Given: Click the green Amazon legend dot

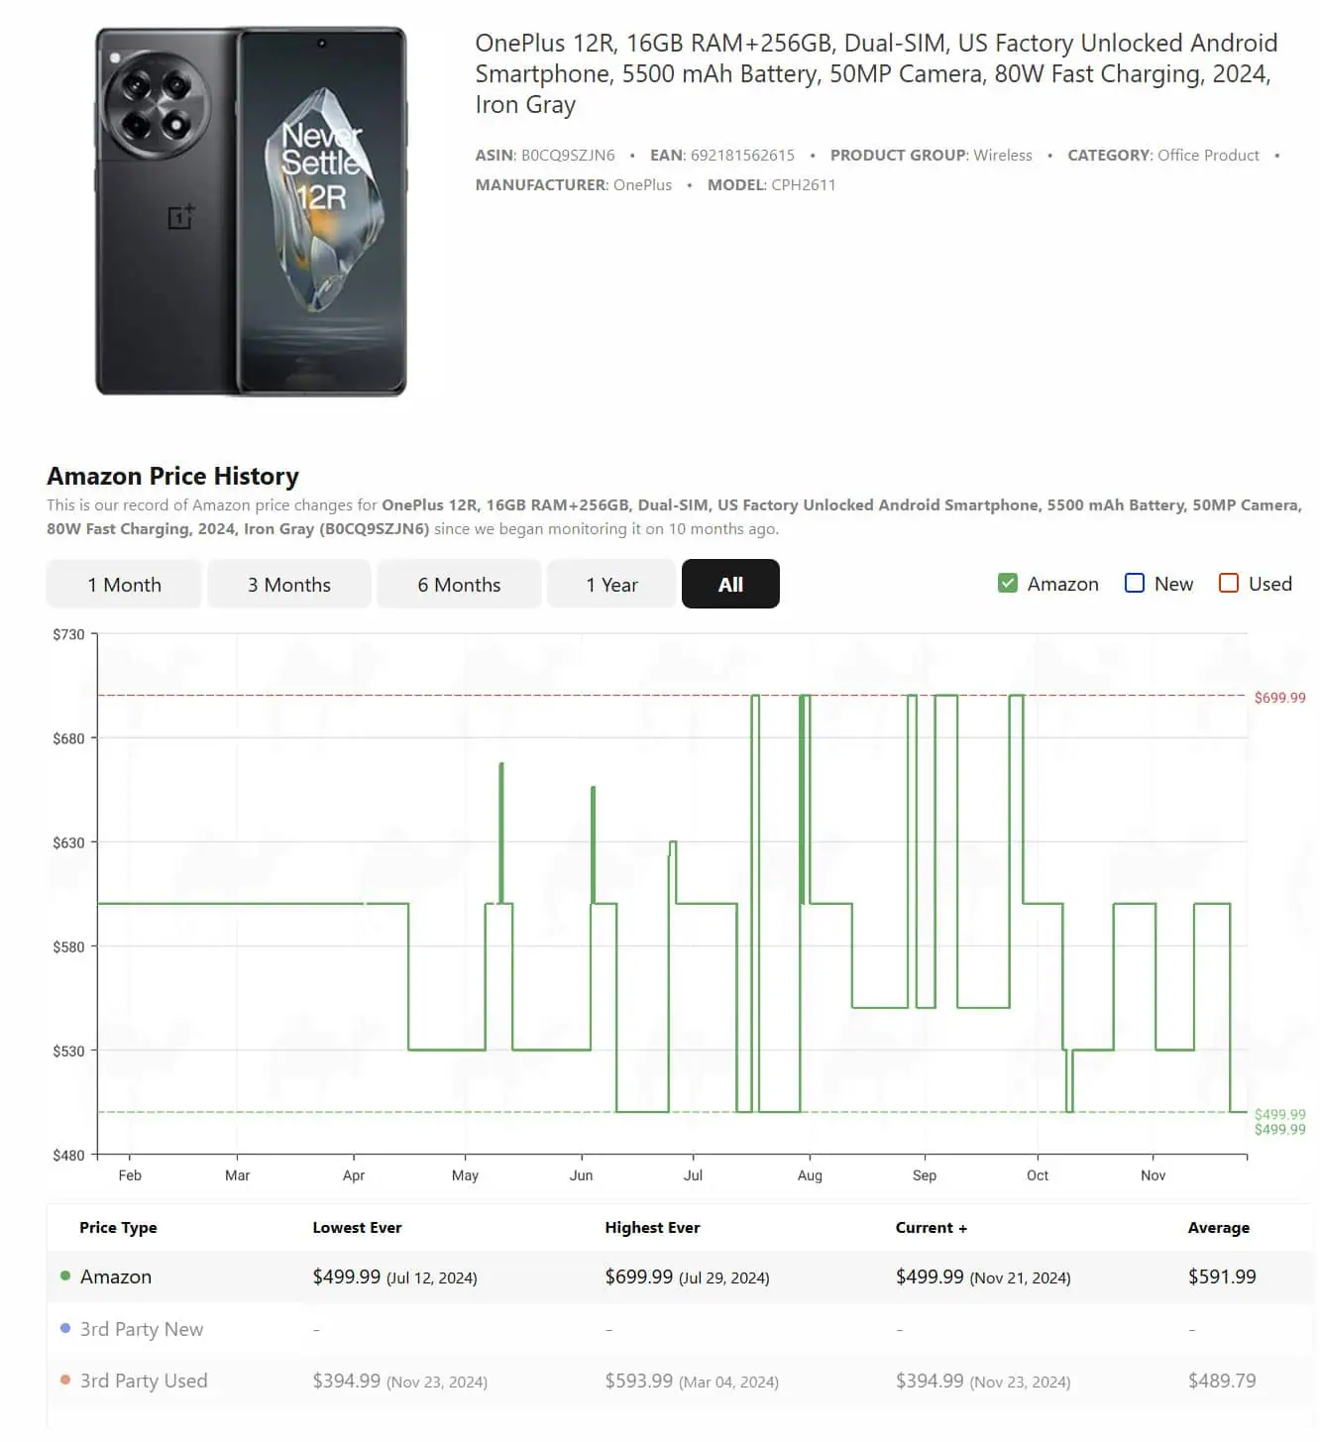Looking at the screenshot, I should click(x=65, y=1276).
